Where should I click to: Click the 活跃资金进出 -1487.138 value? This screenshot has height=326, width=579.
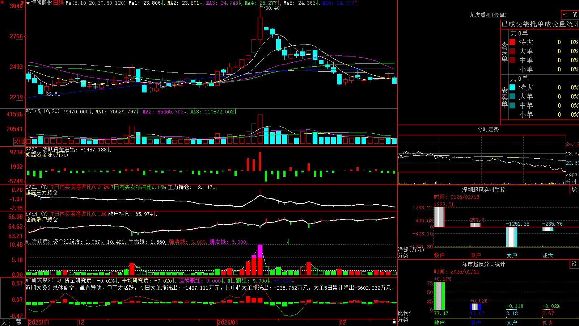(x=77, y=149)
